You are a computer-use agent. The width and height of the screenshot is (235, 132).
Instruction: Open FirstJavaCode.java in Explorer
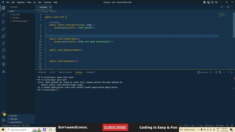click(19, 21)
